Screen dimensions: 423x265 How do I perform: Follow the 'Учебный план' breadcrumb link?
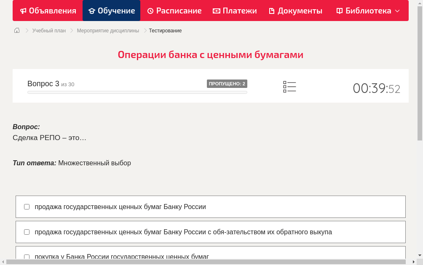coord(49,31)
